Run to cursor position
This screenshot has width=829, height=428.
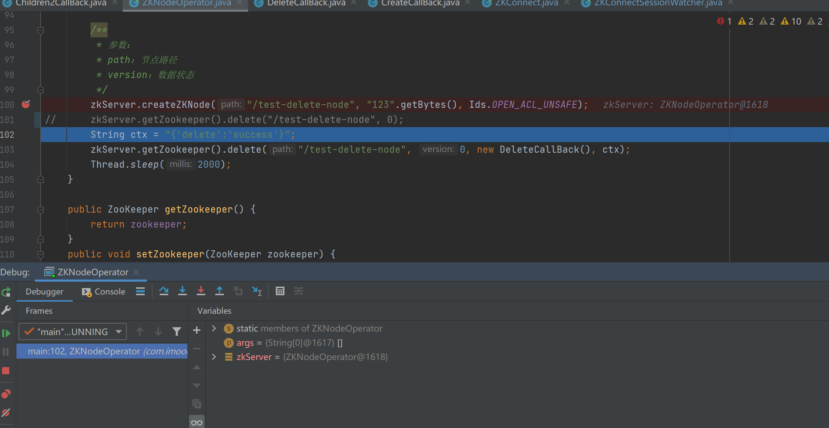[x=257, y=291]
